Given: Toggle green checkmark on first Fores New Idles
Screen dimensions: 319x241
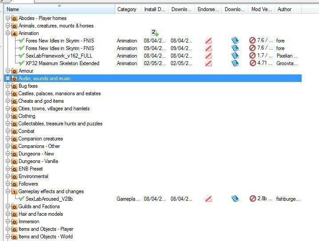Looking at the screenshot, I should (x=22, y=41).
